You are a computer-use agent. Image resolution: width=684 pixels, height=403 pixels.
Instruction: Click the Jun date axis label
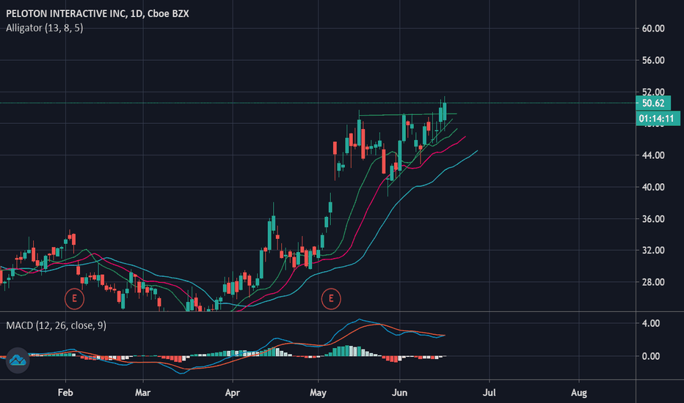399,393
